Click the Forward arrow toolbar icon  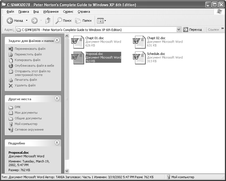click(x=34, y=21)
